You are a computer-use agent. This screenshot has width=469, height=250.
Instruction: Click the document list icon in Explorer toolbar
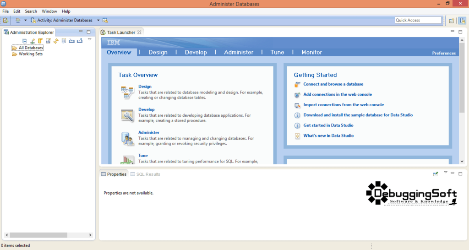(64, 41)
